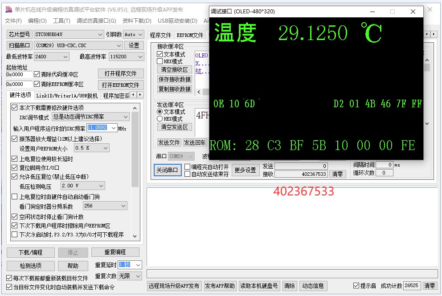Click the 读取本机硬盘号 button

[259, 286]
